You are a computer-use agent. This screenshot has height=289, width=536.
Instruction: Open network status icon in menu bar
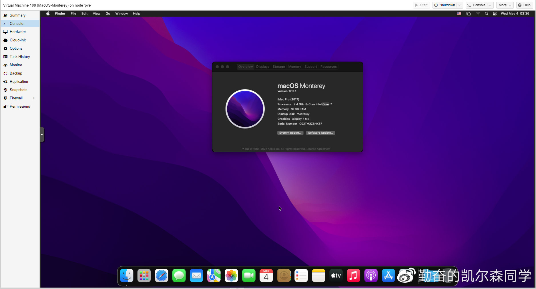478,13
